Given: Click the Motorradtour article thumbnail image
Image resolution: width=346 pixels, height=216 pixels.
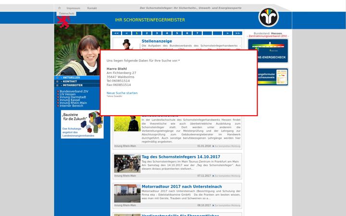Looking at the screenshot, I should click(127, 193).
